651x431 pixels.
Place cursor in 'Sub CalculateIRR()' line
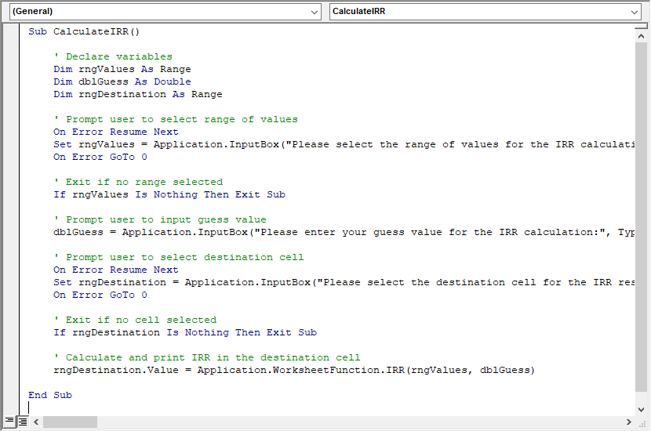(84, 31)
